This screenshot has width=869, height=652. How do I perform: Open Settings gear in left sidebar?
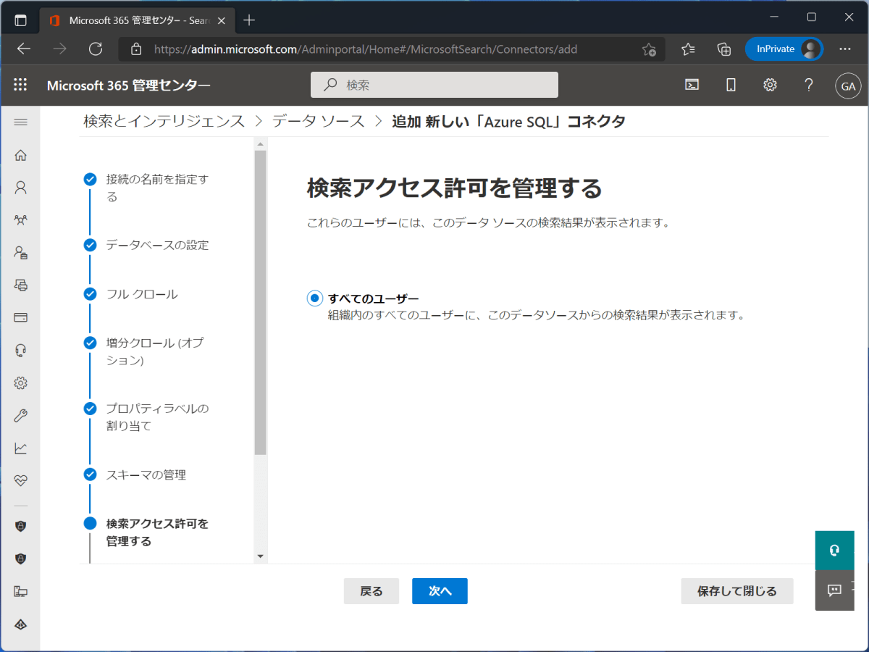(x=20, y=383)
